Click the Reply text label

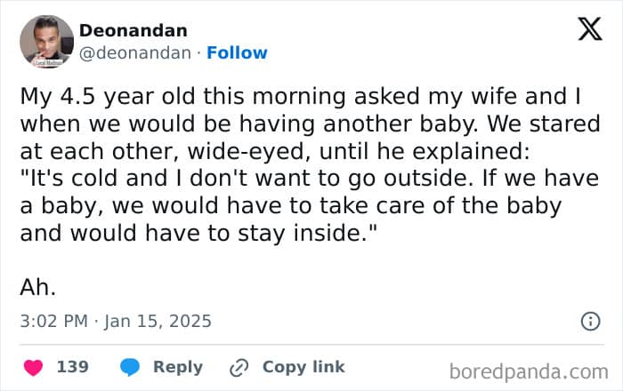click(178, 367)
